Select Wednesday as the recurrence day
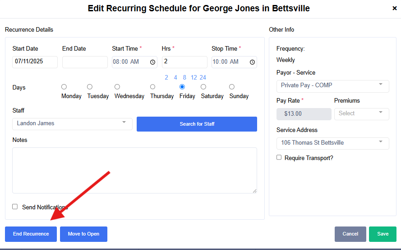This screenshot has width=401, height=250. [117, 87]
